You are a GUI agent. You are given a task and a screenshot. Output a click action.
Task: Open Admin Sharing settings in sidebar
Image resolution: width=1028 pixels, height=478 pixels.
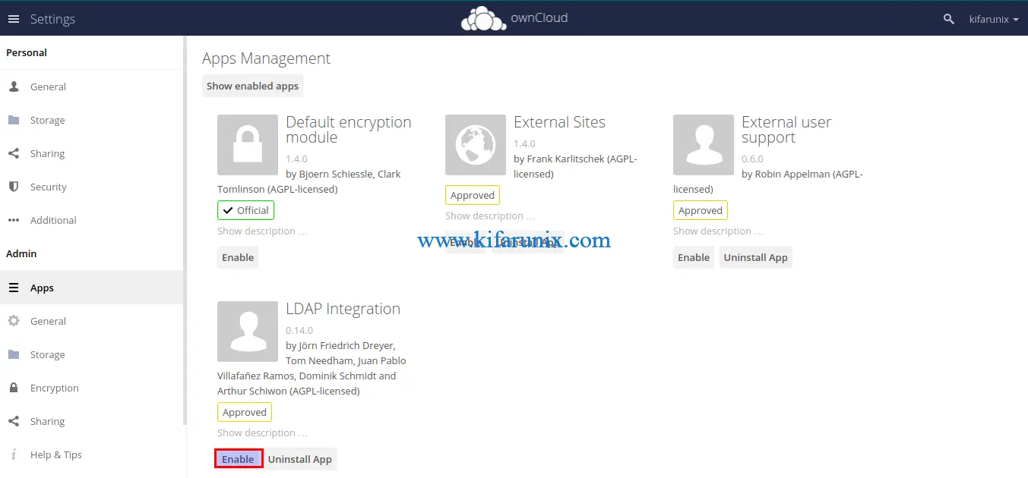pos(14,421)
